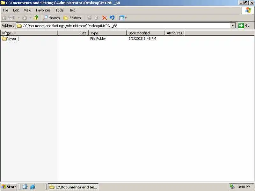This screenshot has width=255, height=191.
Task: Sort by the Type column header
Action: point(107,33)
